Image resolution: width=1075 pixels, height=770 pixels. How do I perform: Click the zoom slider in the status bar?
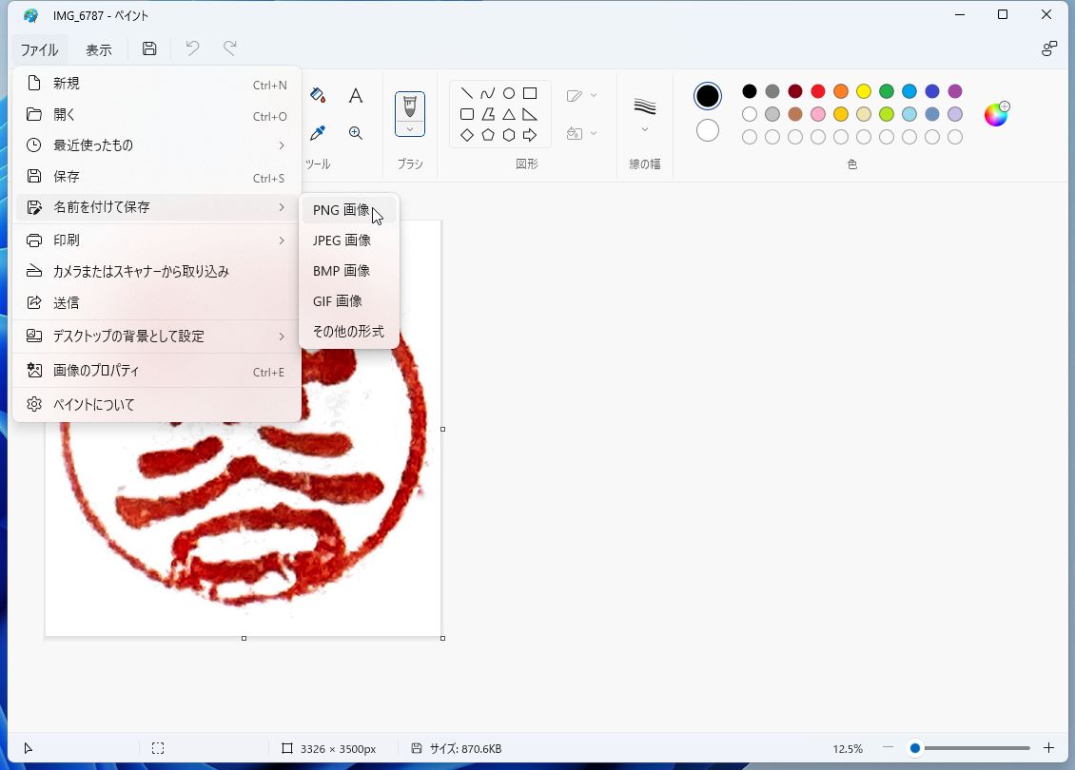[x=915, y=749]
